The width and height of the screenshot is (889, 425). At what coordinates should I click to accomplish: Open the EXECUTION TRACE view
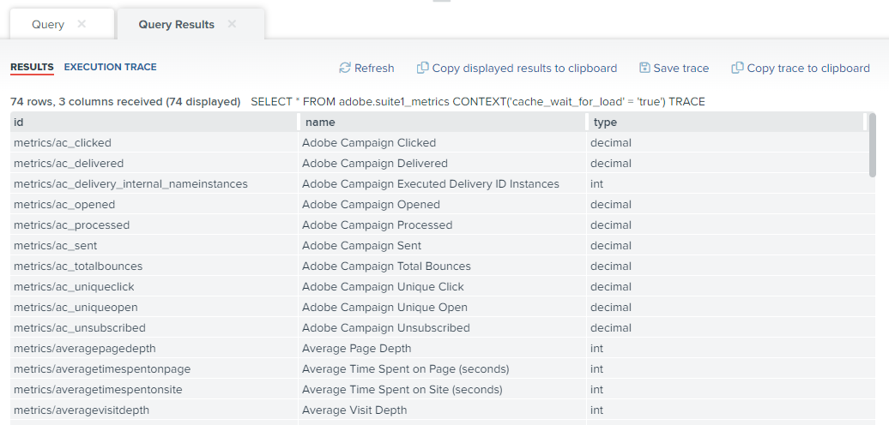point(111,67)
